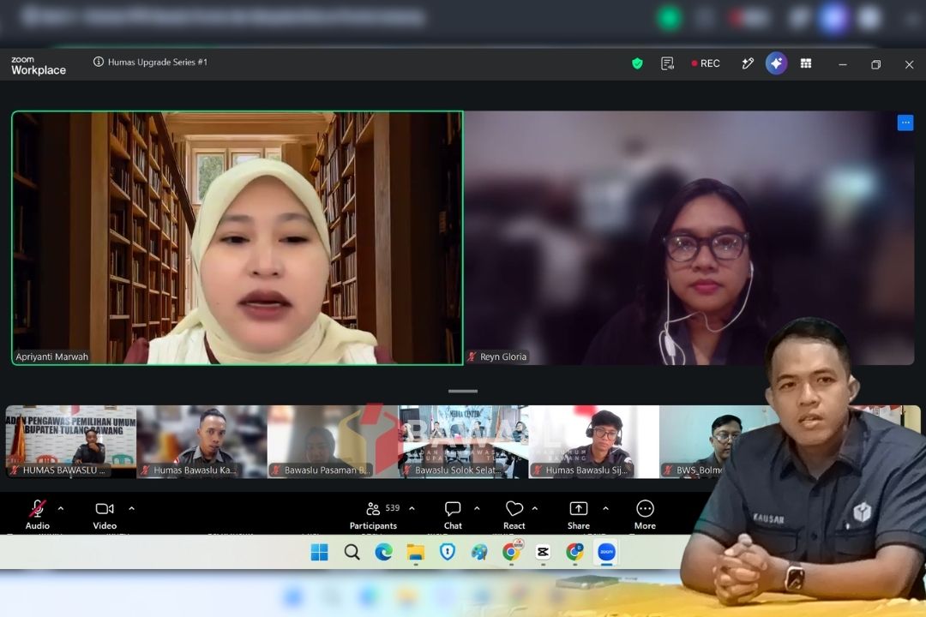The height and width of the screenshot is (617, 926).
Task: Expand the audio options arrow
Action: click(61, 508)
